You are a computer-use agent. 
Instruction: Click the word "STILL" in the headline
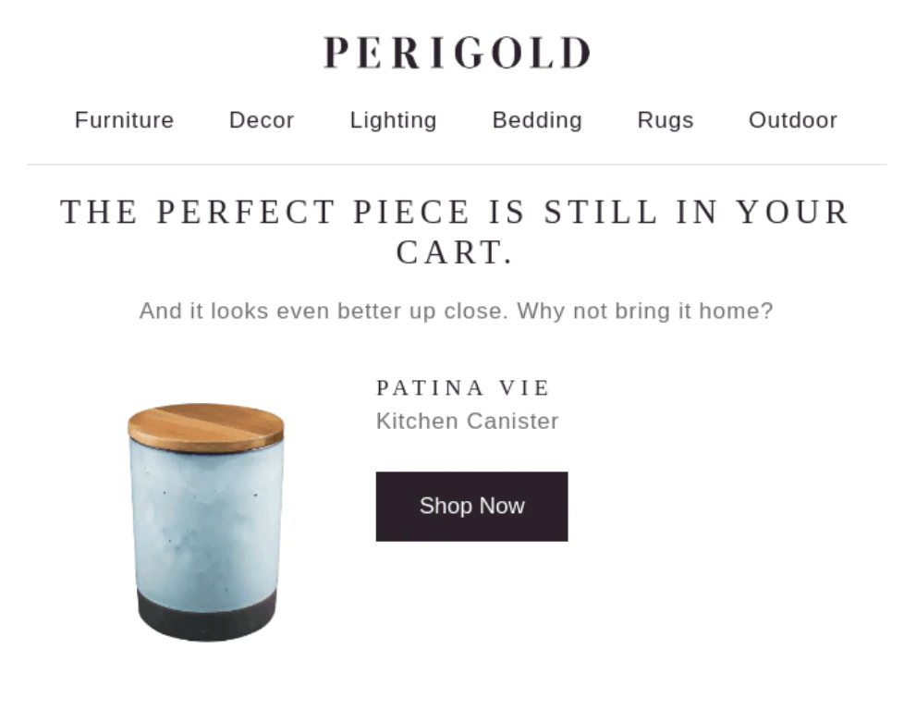pos(601,213)
